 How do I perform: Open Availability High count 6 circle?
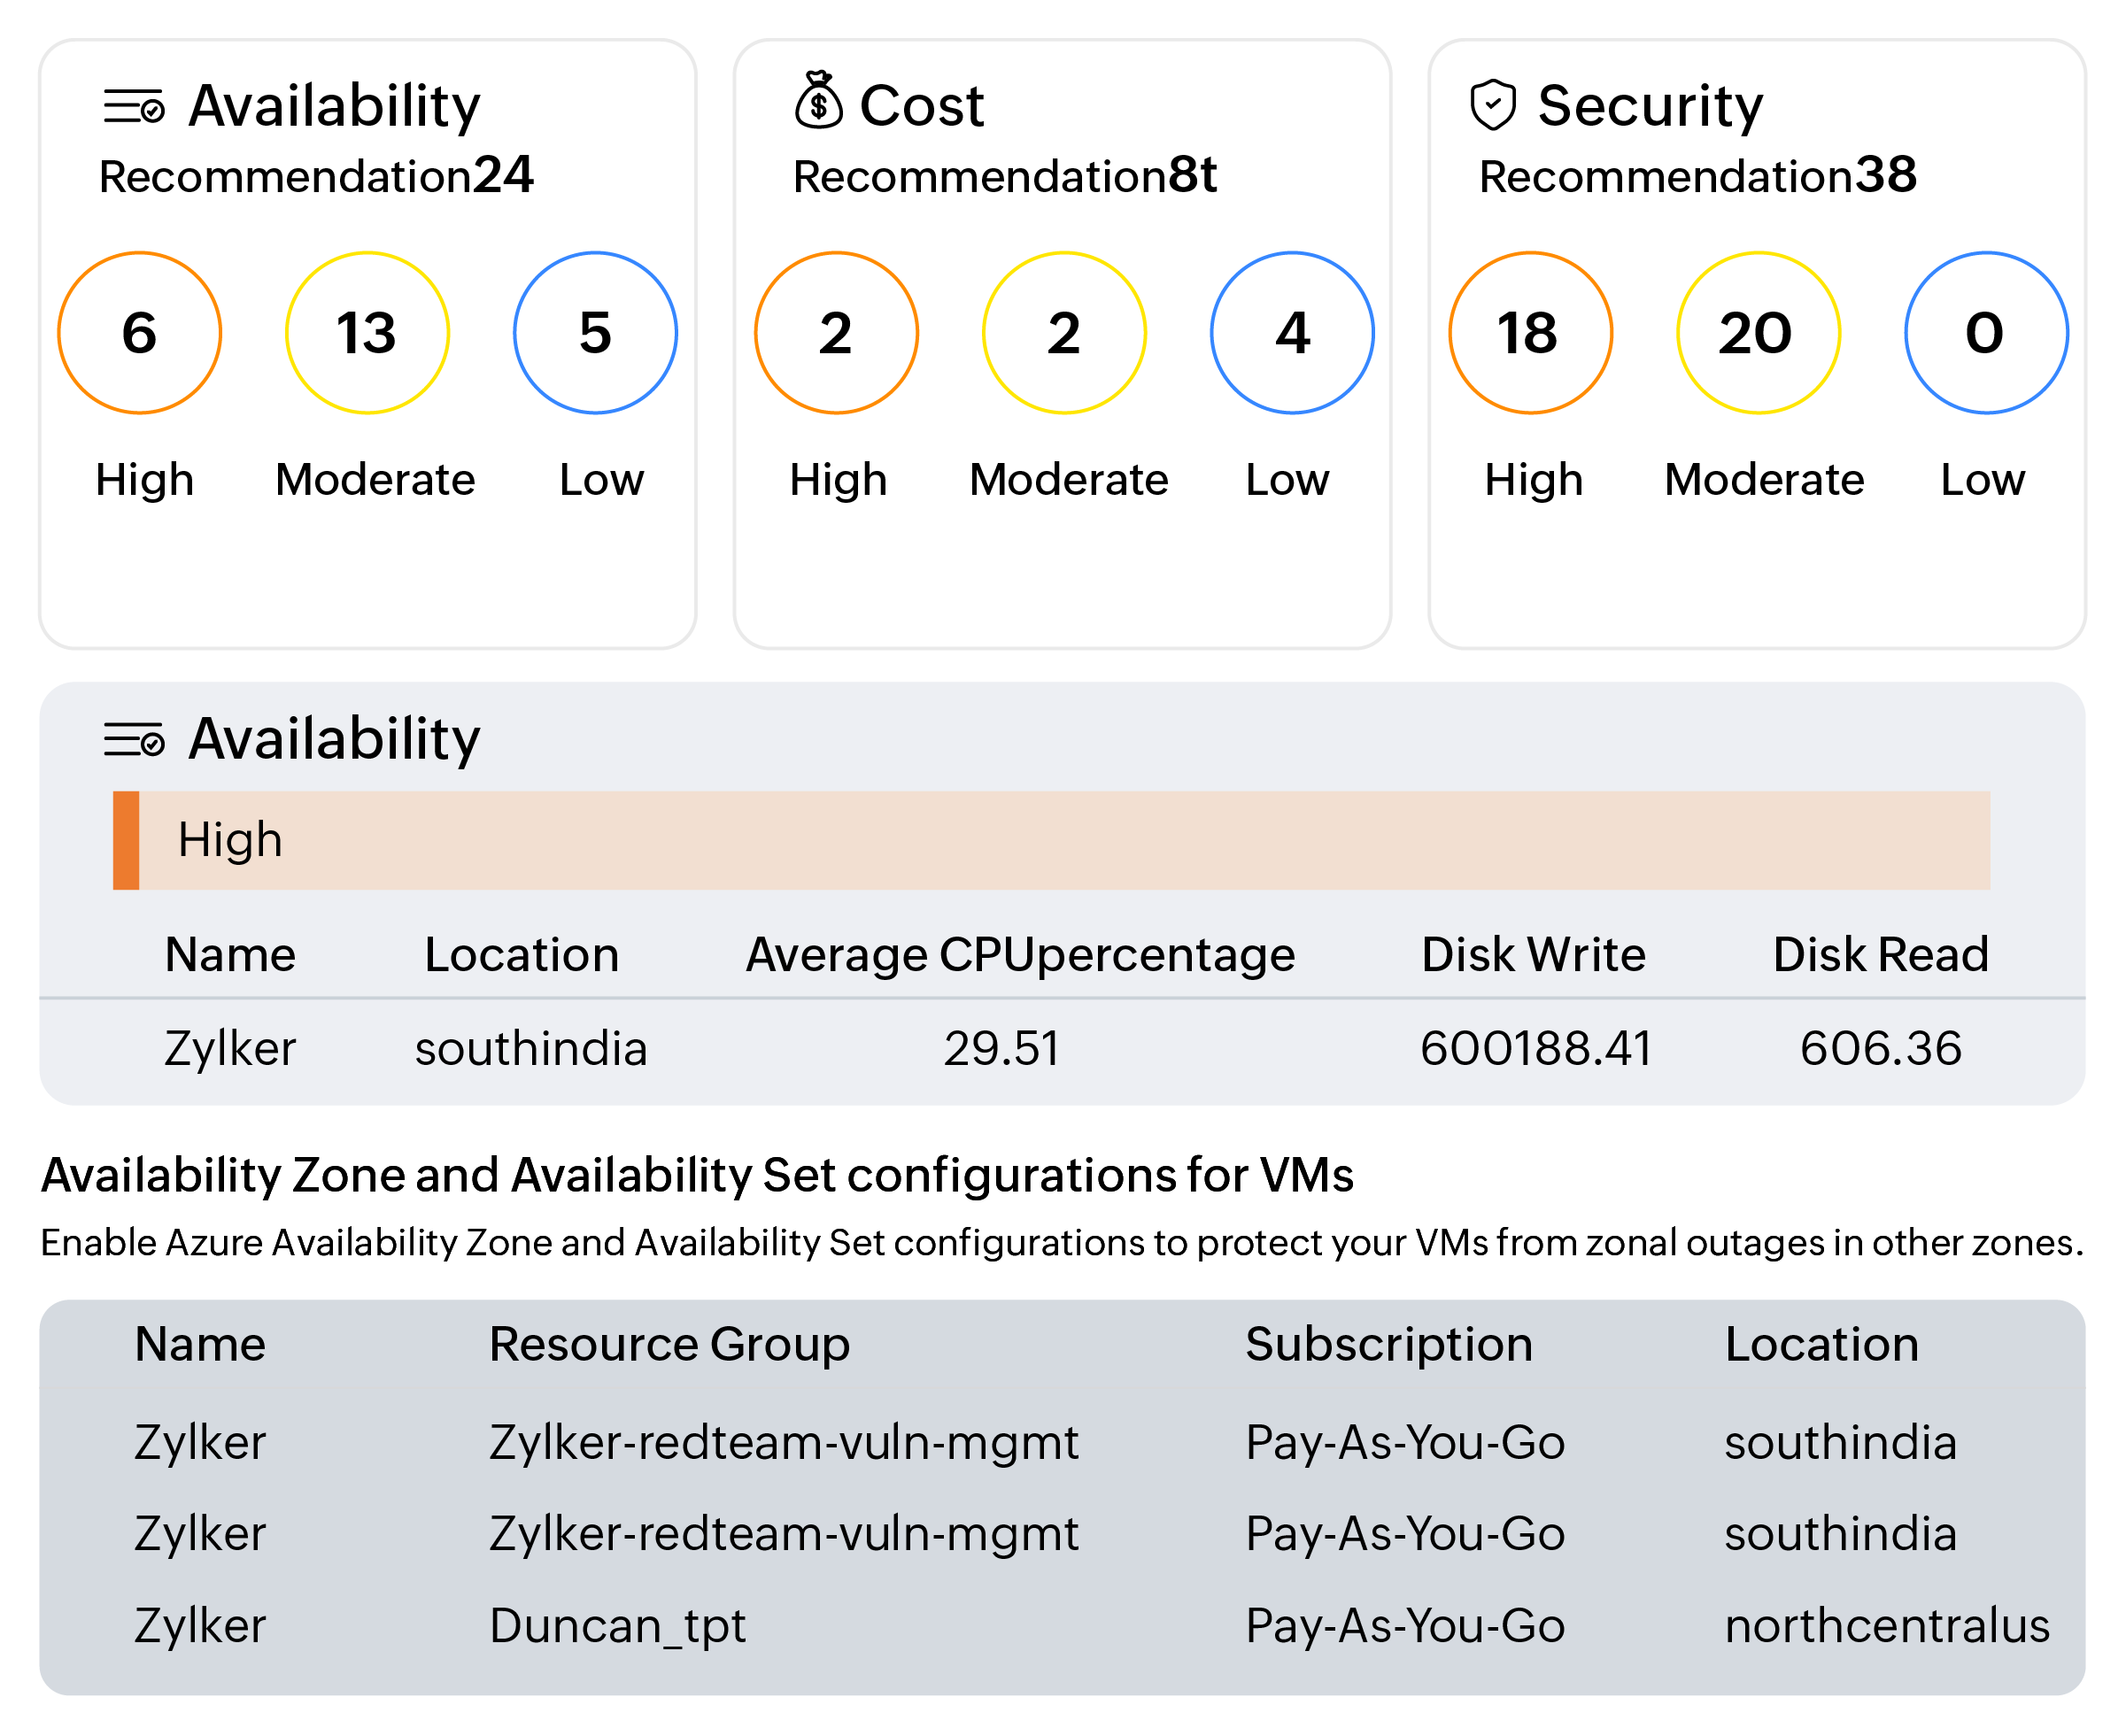[140, 333]
